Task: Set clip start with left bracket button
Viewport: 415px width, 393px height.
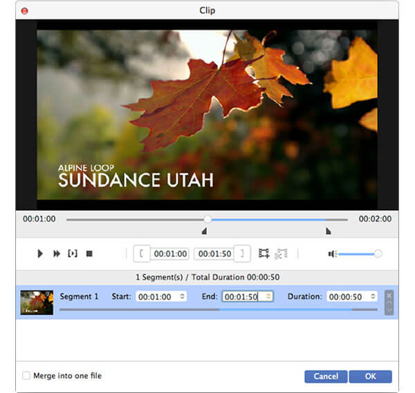Action: click(x=142, y=253)
